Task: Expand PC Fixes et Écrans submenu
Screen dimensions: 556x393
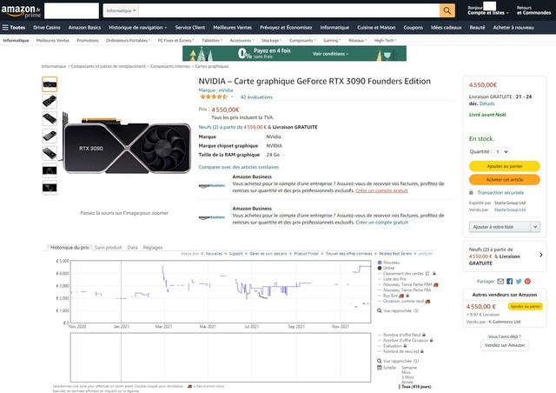Action: point(175,41)
